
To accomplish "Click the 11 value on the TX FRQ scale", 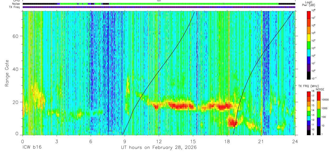I will point(313,125).
